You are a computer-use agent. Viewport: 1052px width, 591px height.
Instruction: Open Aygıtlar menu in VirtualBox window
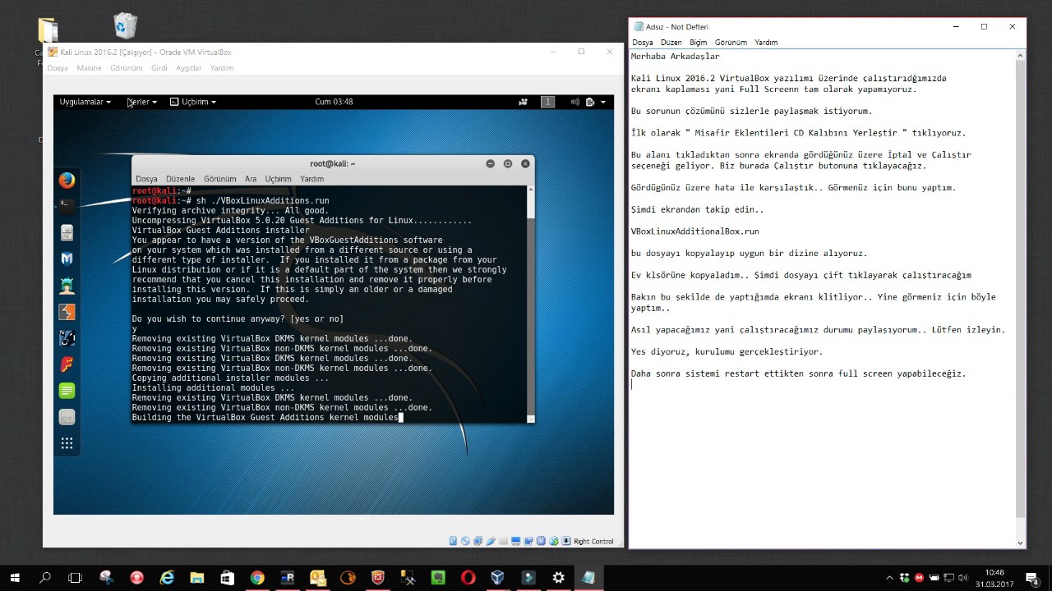(188, 68)
